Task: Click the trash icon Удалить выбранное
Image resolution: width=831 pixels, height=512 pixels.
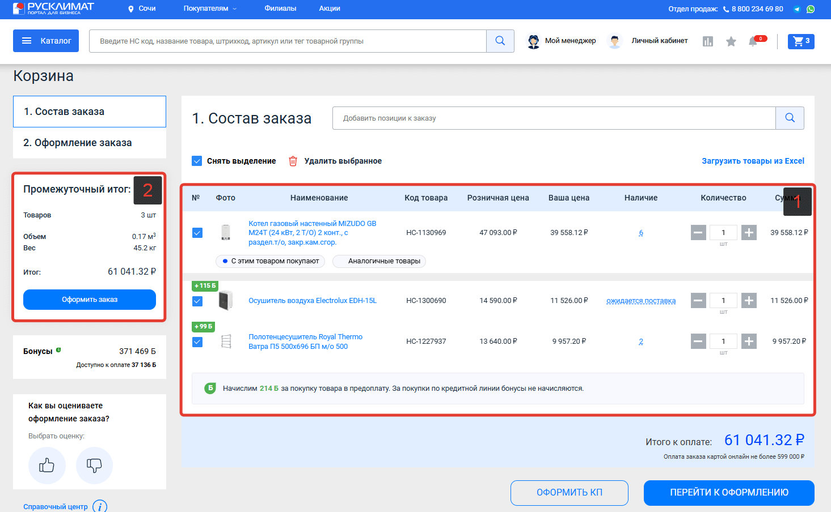Action: click(x=293, y=161)
